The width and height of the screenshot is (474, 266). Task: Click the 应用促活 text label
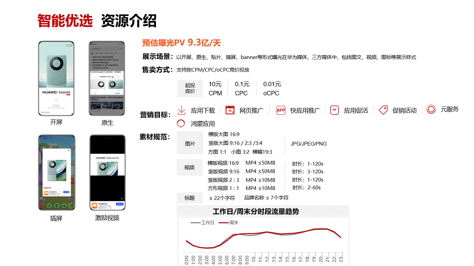coord(356,111)
